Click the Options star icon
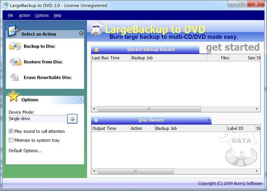The height and width of the screenshot is (191, 267). 14,96
